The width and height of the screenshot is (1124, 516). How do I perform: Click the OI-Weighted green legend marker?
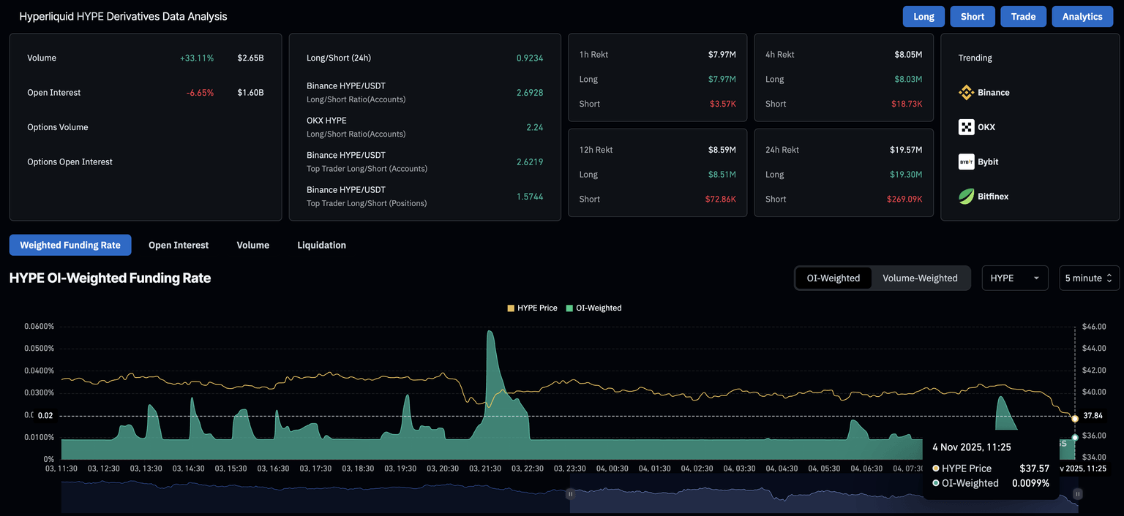click(x=569, y=308)
